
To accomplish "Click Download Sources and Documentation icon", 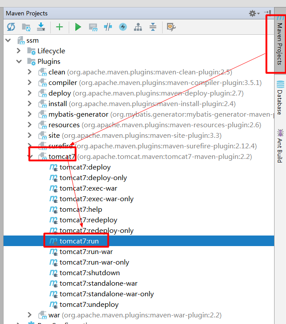I will click(x=41, y=27).
